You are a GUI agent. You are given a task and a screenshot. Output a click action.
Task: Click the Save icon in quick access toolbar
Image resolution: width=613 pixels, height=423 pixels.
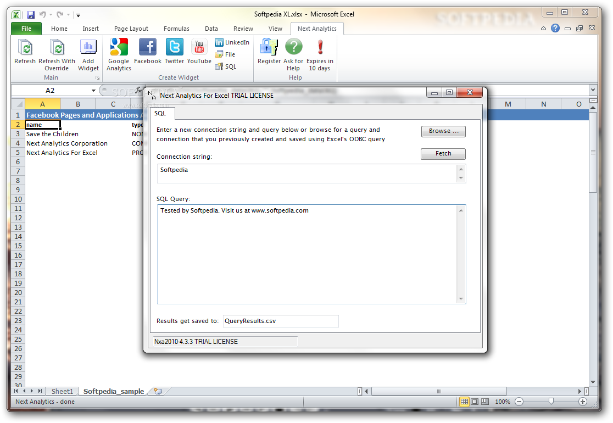click(31, 15)
